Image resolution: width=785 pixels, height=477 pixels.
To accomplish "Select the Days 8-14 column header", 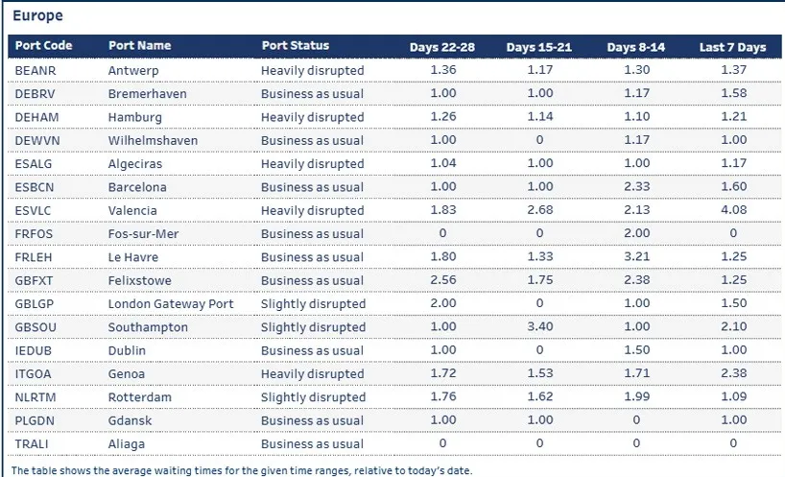I will (635, 47).
